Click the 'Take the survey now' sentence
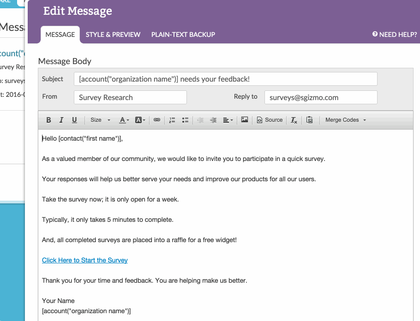This screenshot has height=321, width=420. (110, 199)
